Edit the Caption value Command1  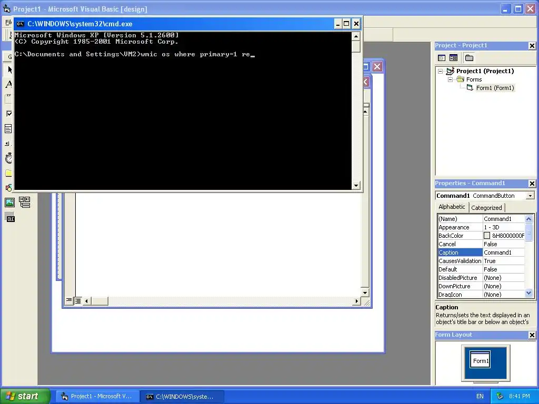click(x=504, y=252)
